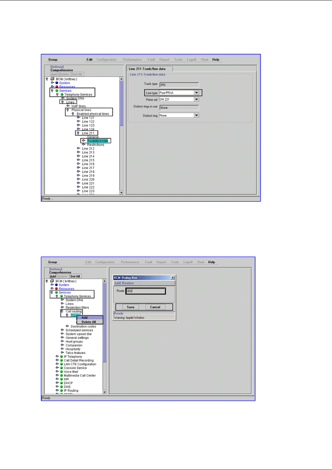
Task: Click green status dot beside DNS
Action: (x=61, y=387)
